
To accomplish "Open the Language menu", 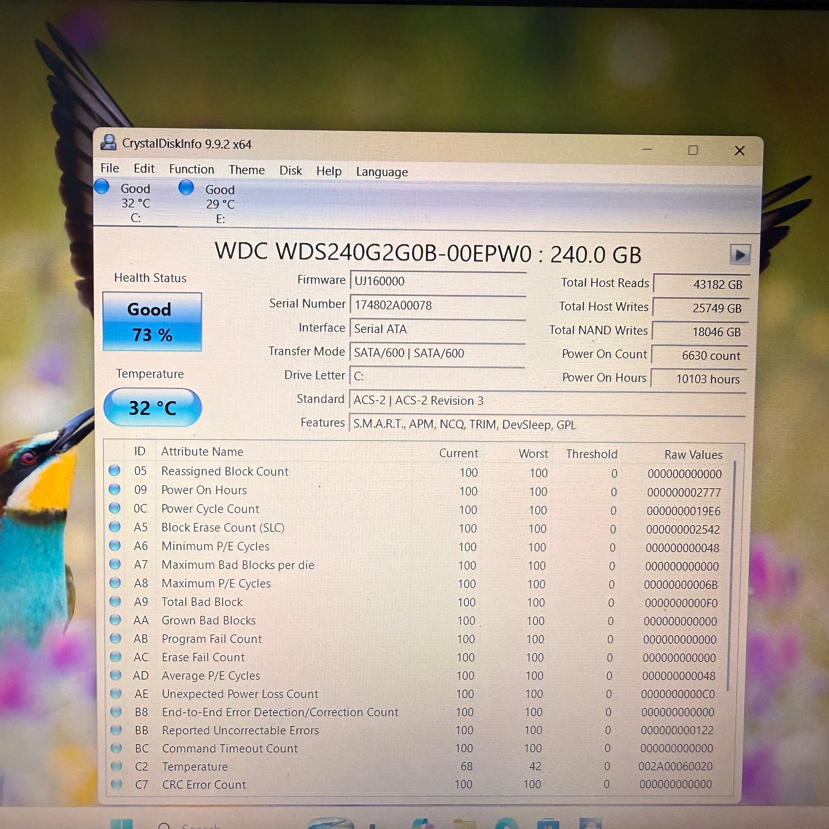I will (382, 172).
